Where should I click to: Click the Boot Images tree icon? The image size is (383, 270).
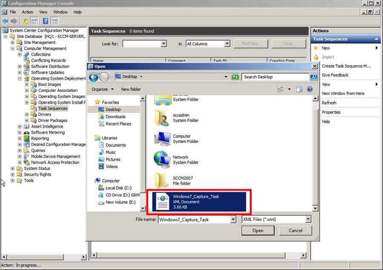34,85
